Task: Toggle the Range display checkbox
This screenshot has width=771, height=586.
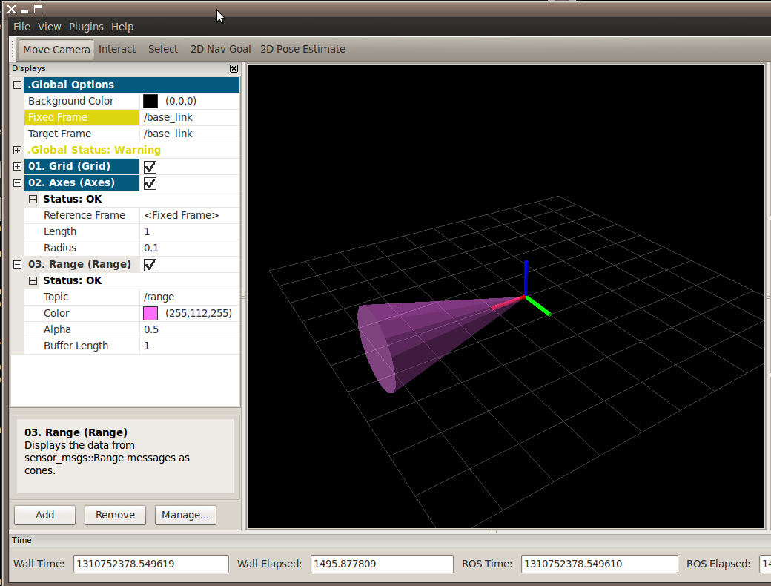Action: point(150,265)
